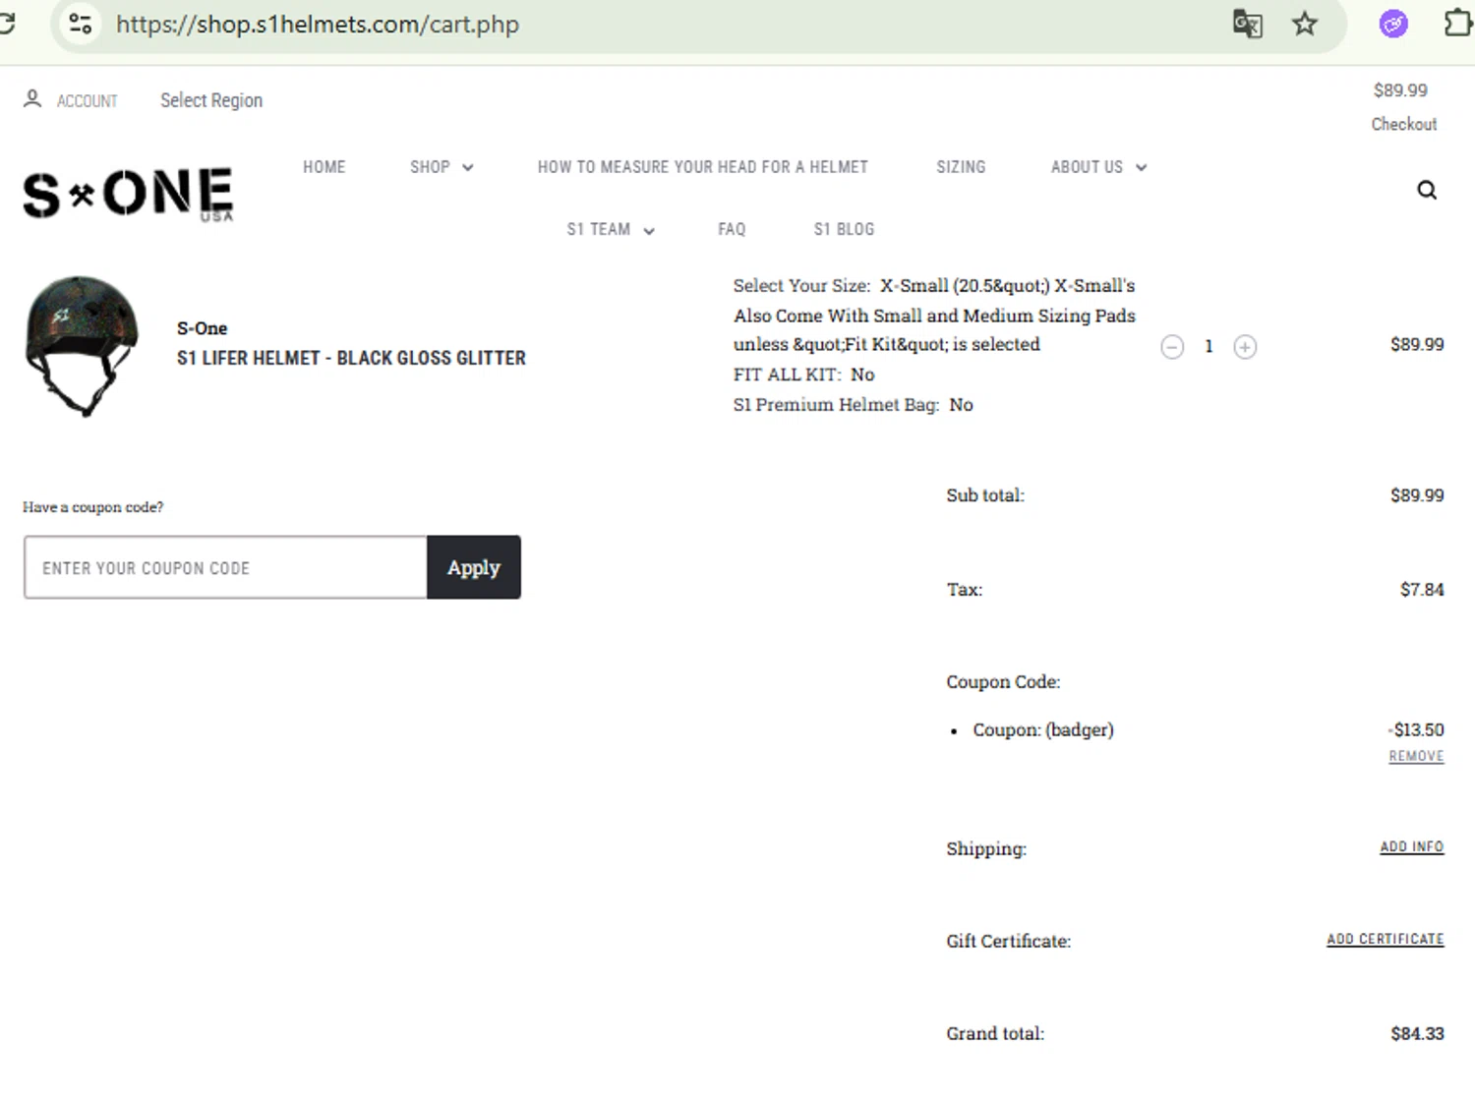Viewport: 1475px width, 1101px height.
Task: Open ABOUT US menu item
Action: (1087, 167)
